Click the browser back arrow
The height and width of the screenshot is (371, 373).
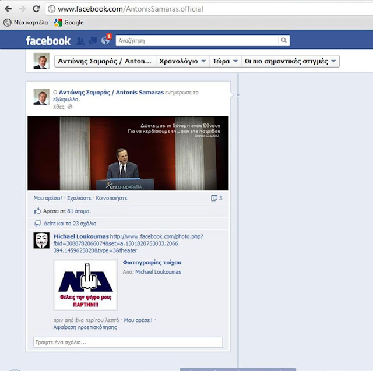(8, 9)
